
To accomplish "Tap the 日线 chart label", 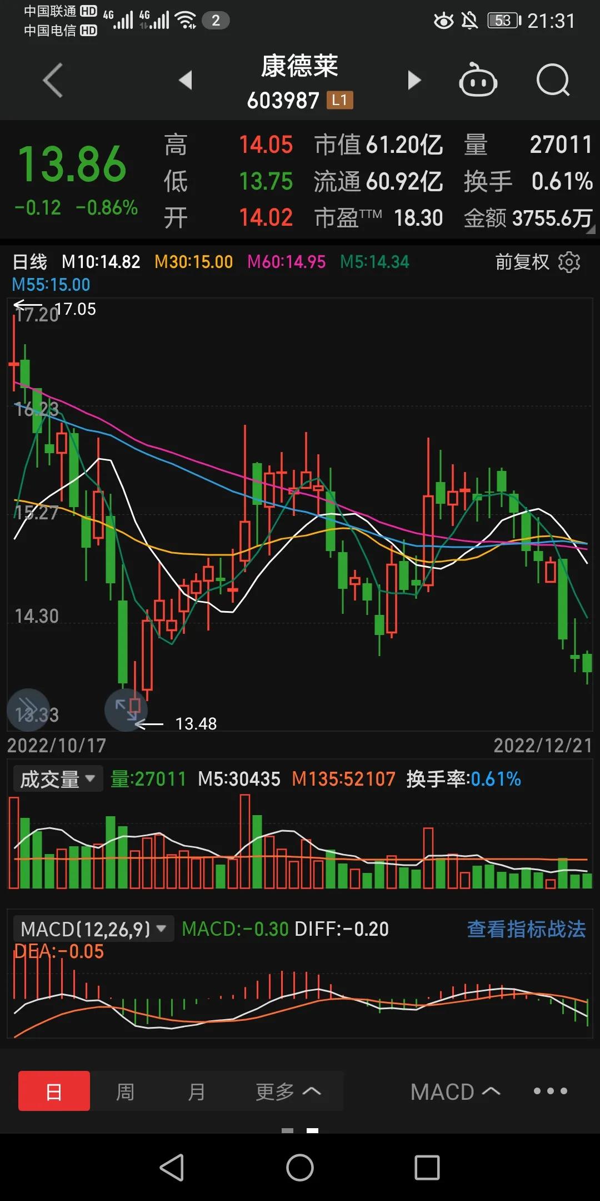I will pos(29,261).
